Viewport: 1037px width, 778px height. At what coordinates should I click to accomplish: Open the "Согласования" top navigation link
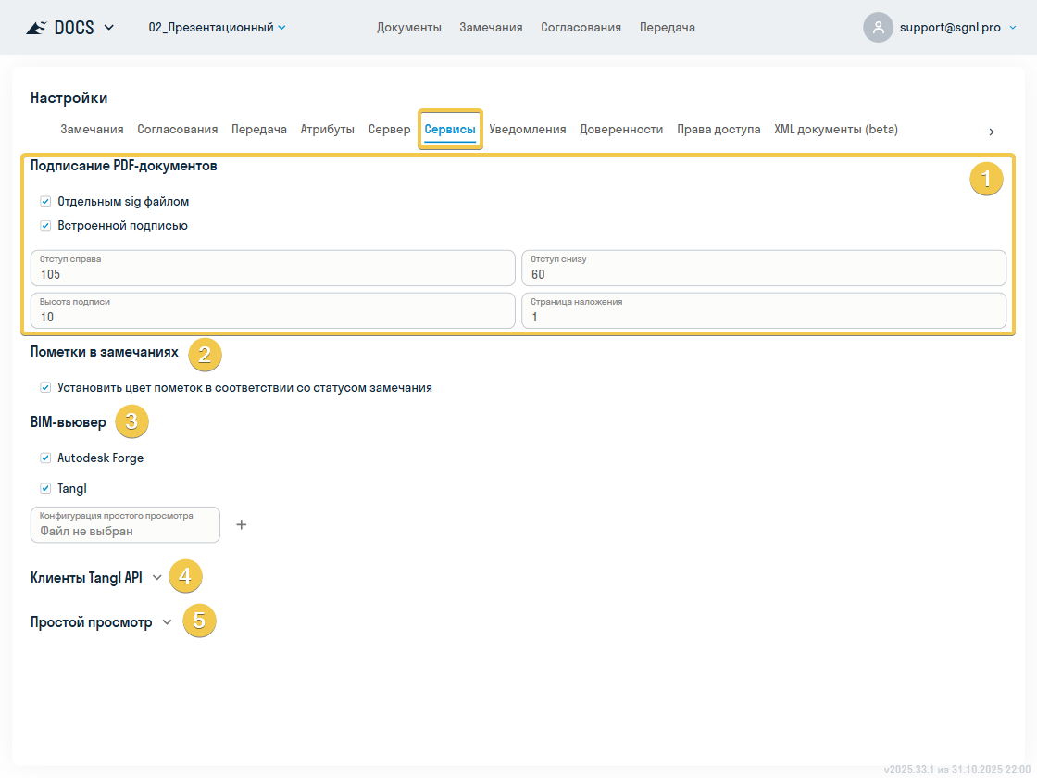[x=581, y=28]
